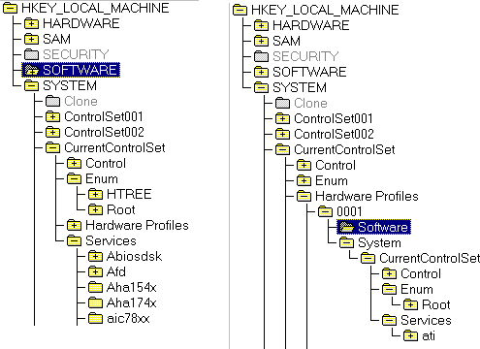The image size is (480, 349).
Task: Expand ControlSet002 in right tree
Action: (x=282, y=134)
